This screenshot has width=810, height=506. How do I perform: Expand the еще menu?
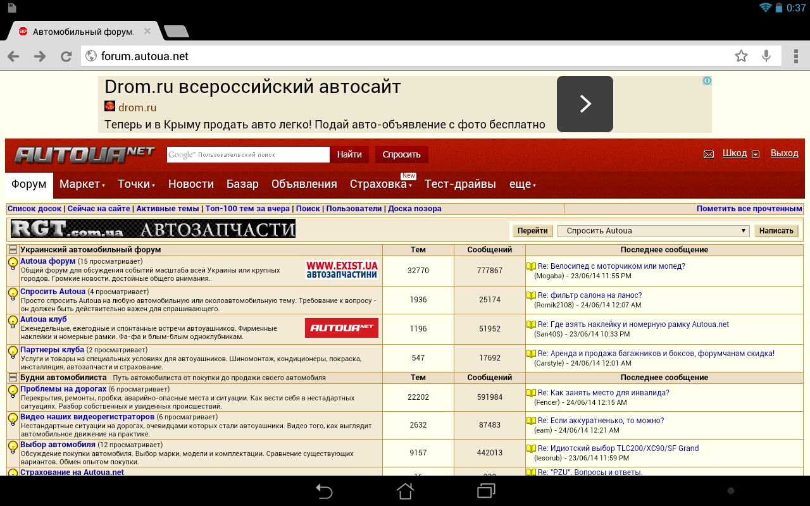pos(522,184)
